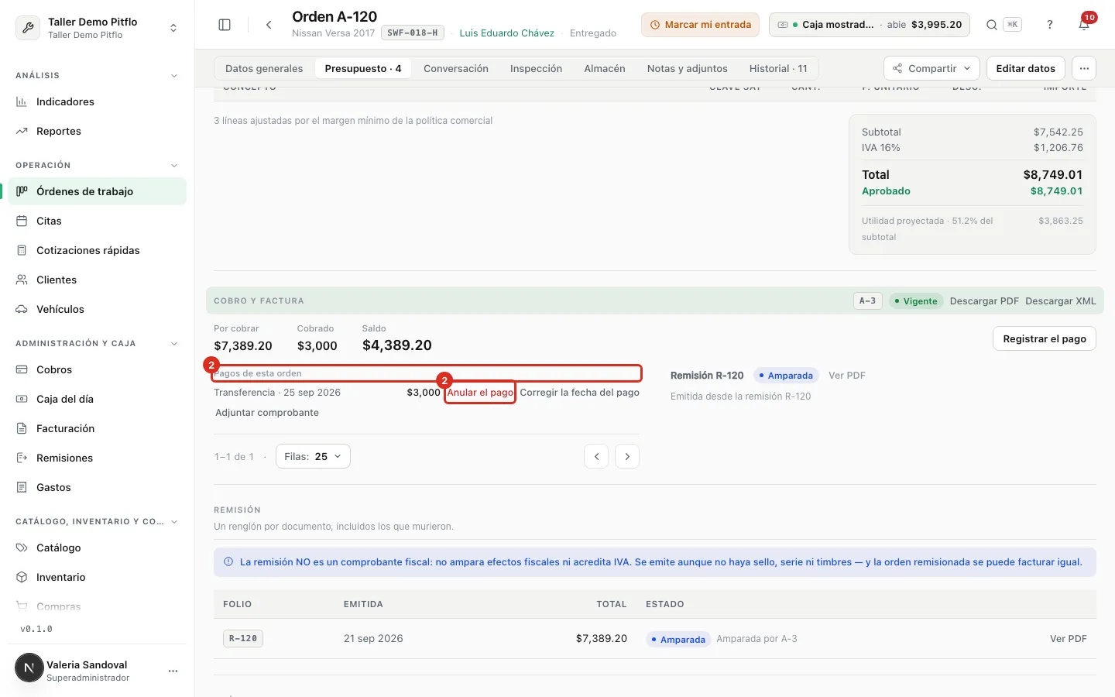Image resolution: width=1115 pixels, height=697 pixels.
Task: Go to next page of payments
Action: (x=627, y=456)
